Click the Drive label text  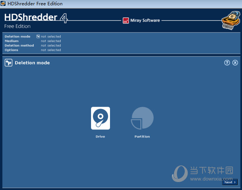(100, 137)
